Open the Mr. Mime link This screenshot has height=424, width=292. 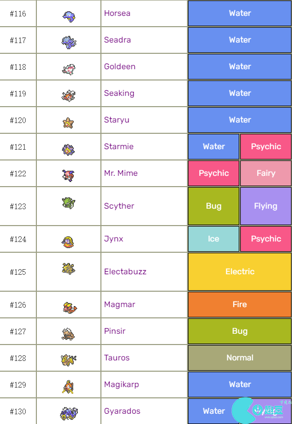point(121,173)
